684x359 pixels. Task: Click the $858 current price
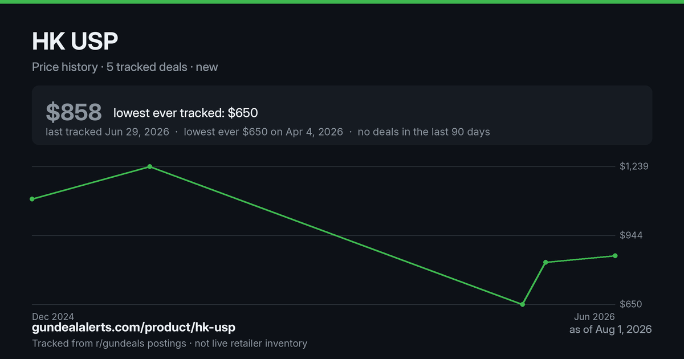tap(74, 113)
